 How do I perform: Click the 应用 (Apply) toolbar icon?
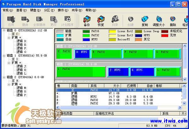(11, 21)
